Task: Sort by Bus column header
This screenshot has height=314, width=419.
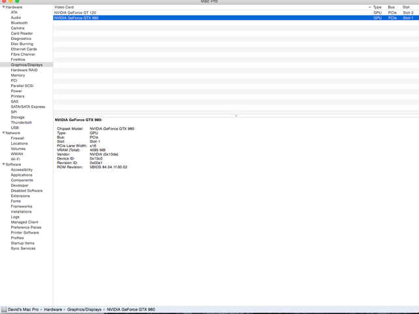Action: (x=391, y=7)
